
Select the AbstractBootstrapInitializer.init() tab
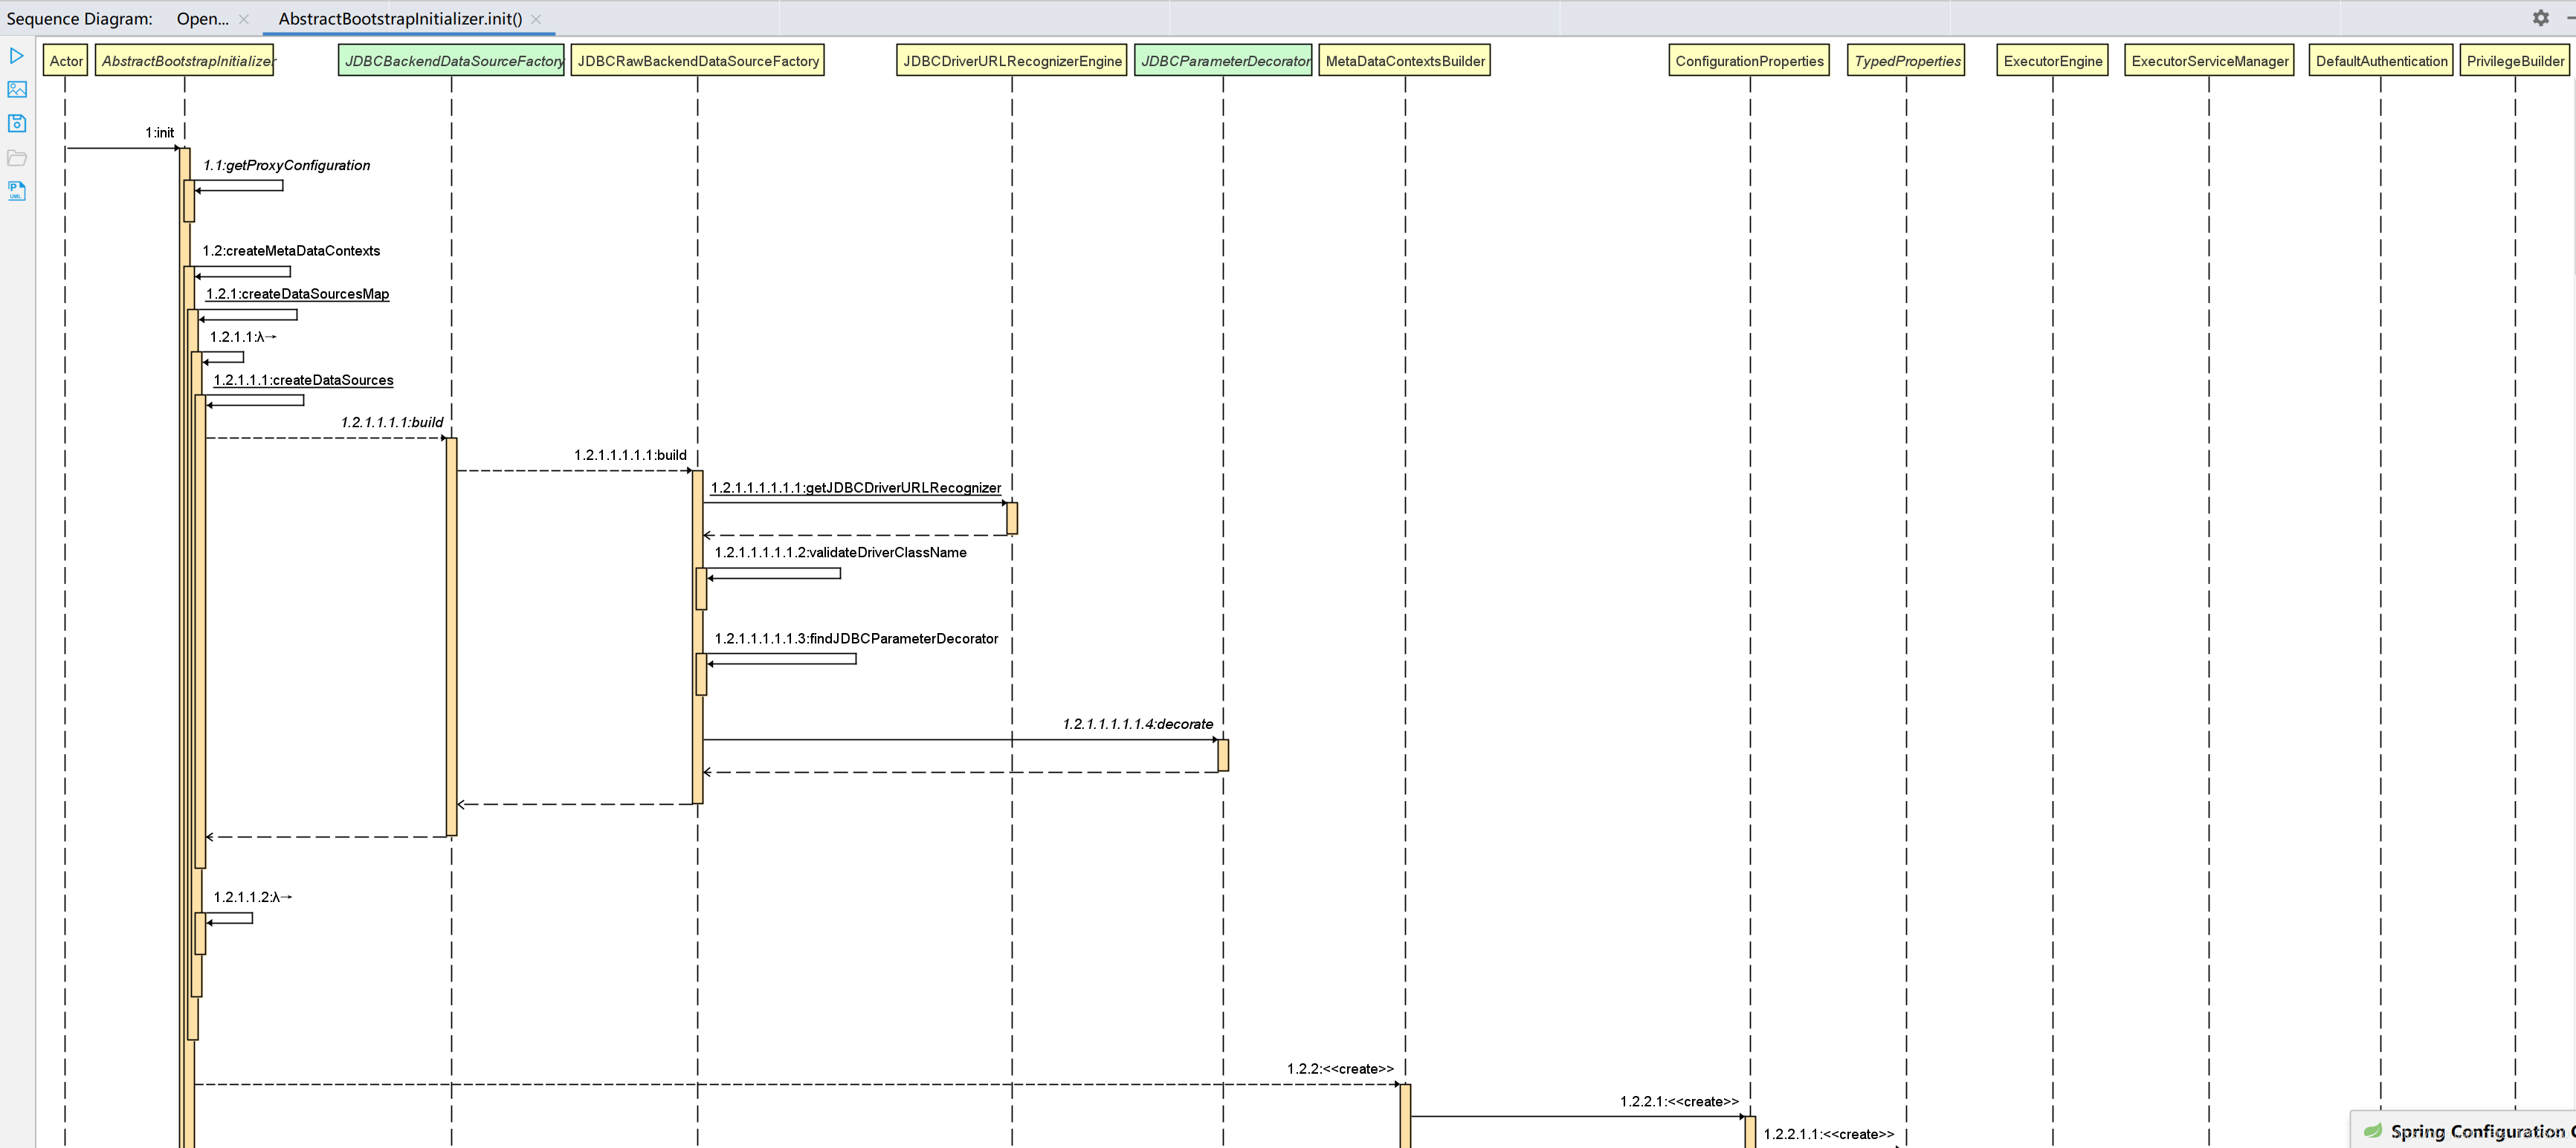tap(400, 19)
